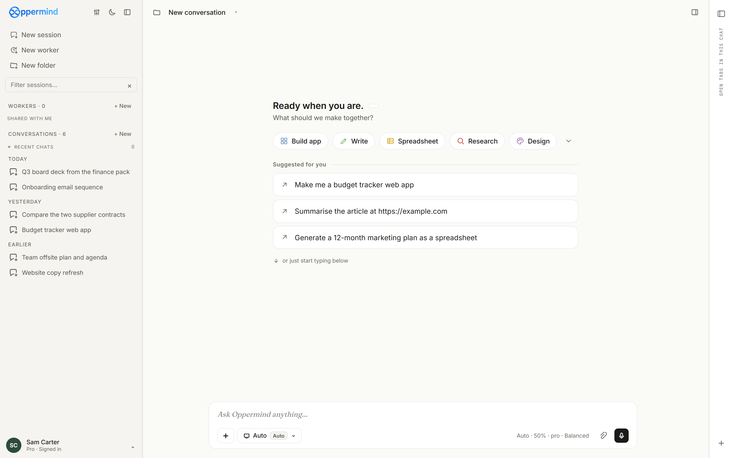Start a New session
This screenshot has width=733, height=458.
pos(41,35)
